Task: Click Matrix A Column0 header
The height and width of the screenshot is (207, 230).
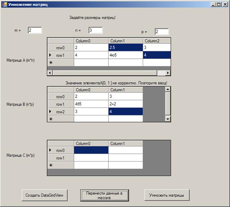Action: click(91, 41)
